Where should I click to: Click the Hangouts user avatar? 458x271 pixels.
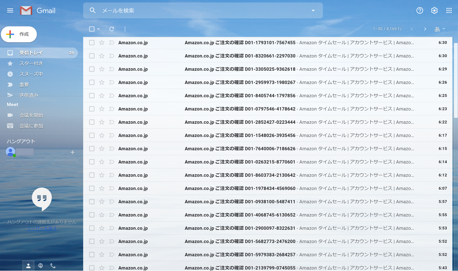point(11,152)
